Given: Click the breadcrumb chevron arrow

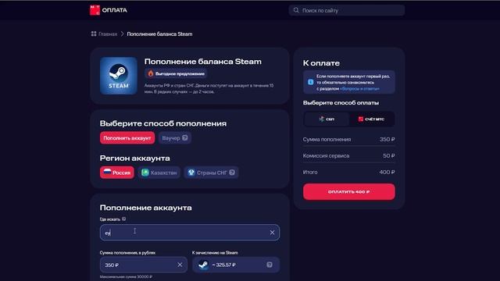Looking at the screenshot, I should click(122, 34).
